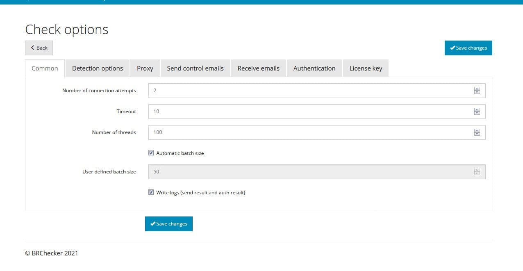Click the Back button
523x271 pixels.
pyautogui.click(x=39, y=48)
